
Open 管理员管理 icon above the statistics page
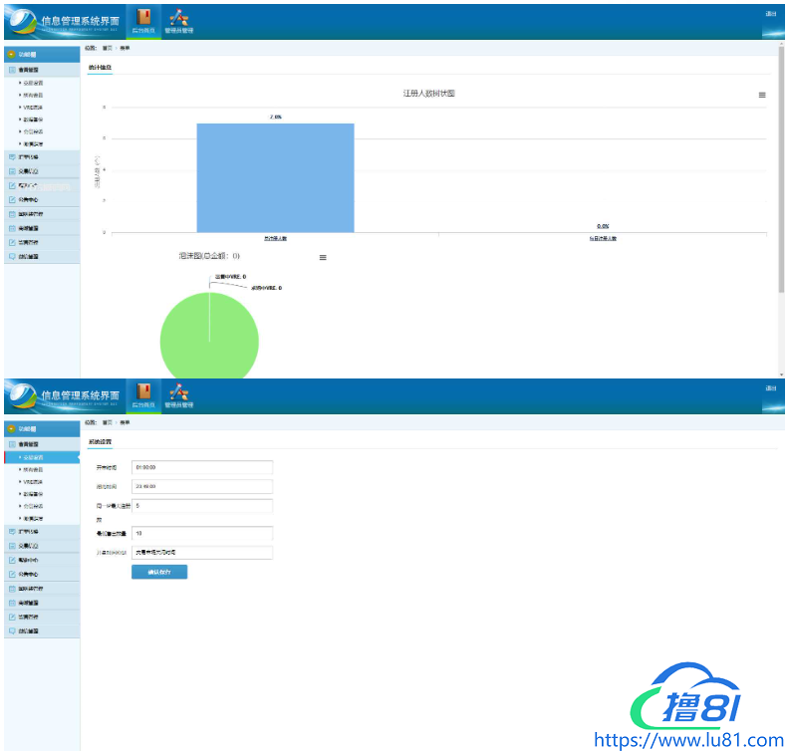[x=178, y=20]
